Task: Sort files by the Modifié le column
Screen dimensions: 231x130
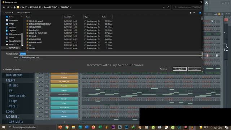Action: coord(67,17)
